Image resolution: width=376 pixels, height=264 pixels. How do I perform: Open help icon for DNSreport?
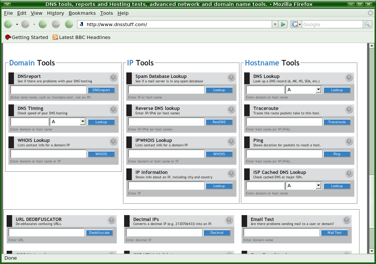coord(113,77)
